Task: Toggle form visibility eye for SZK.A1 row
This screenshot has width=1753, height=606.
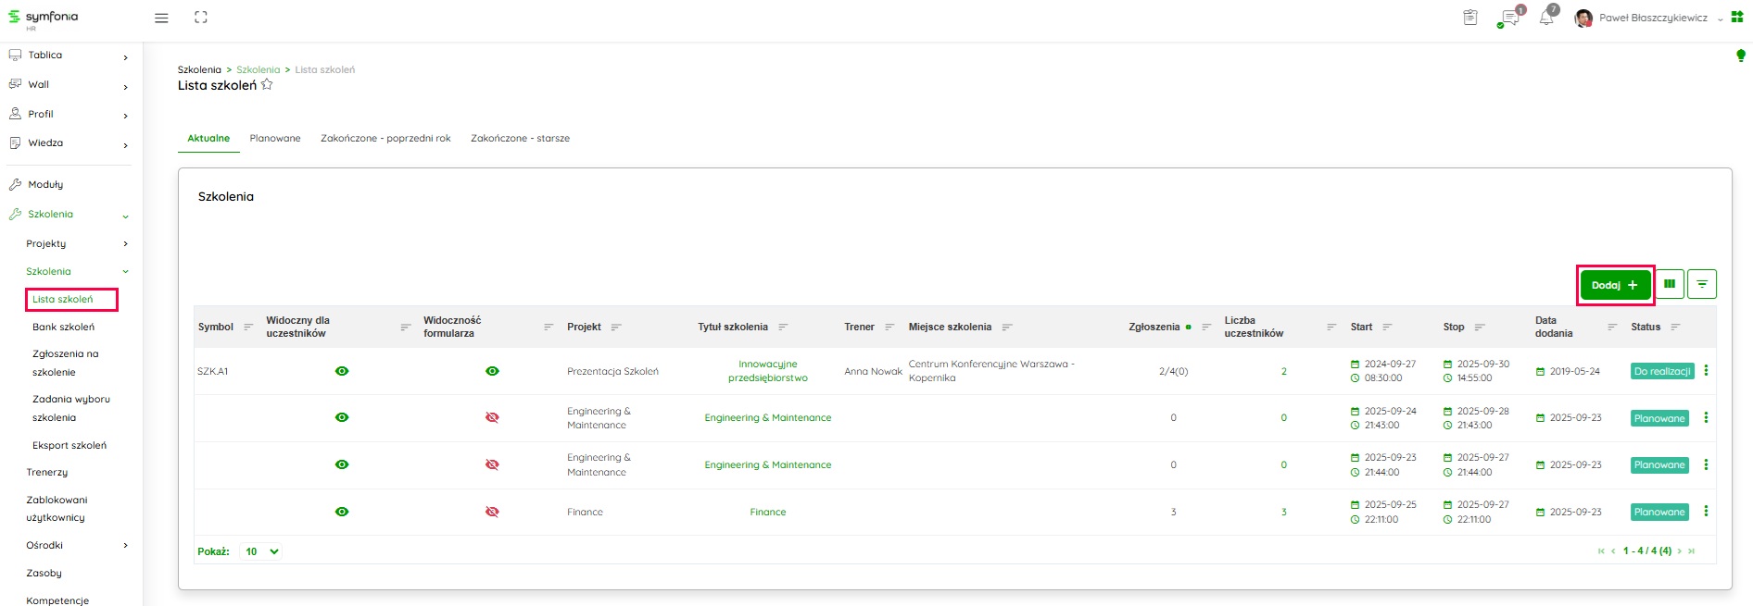Action: [x=492, y=371]
